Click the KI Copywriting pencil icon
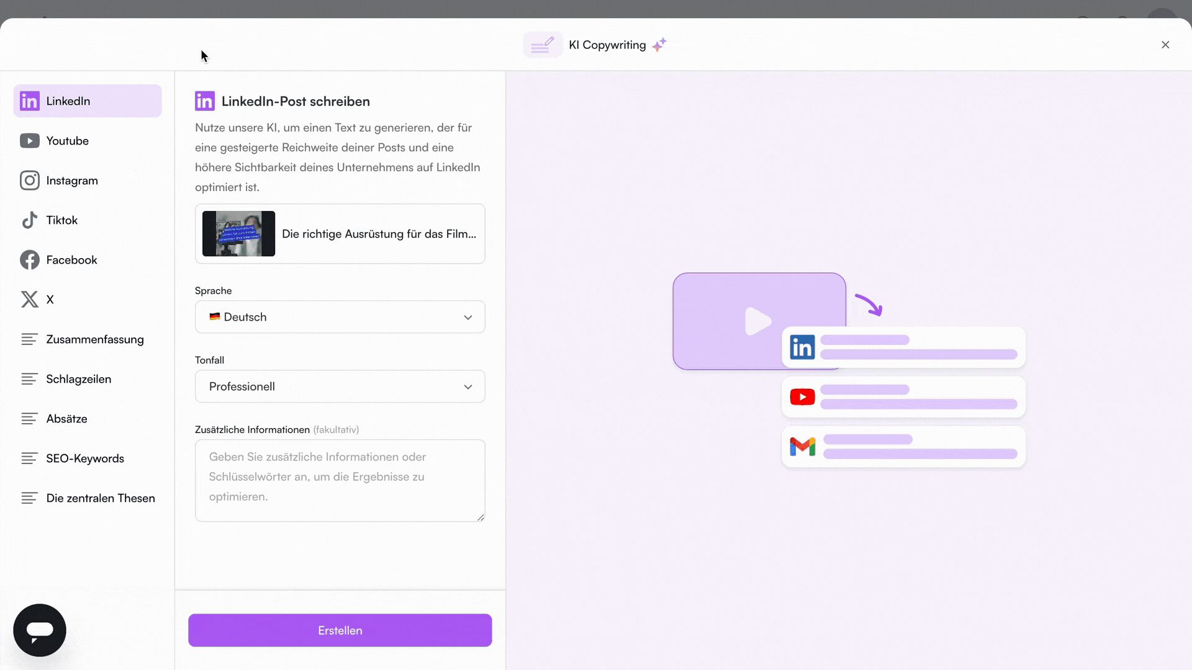Image resolution: width=1192 pixels, height=670 pixels. [543, 45]
